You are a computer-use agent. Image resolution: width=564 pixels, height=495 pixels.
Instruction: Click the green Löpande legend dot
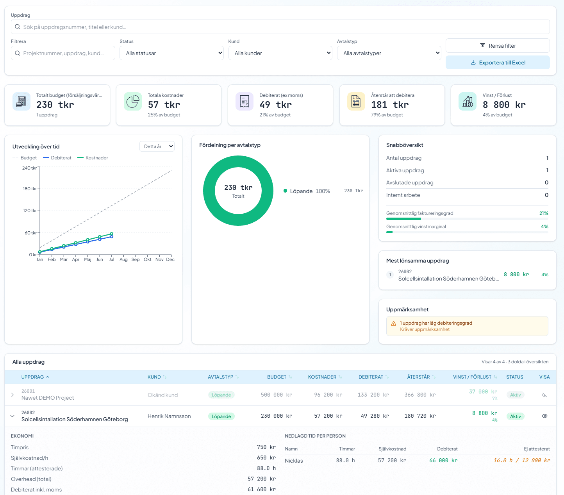click(286, 191)
